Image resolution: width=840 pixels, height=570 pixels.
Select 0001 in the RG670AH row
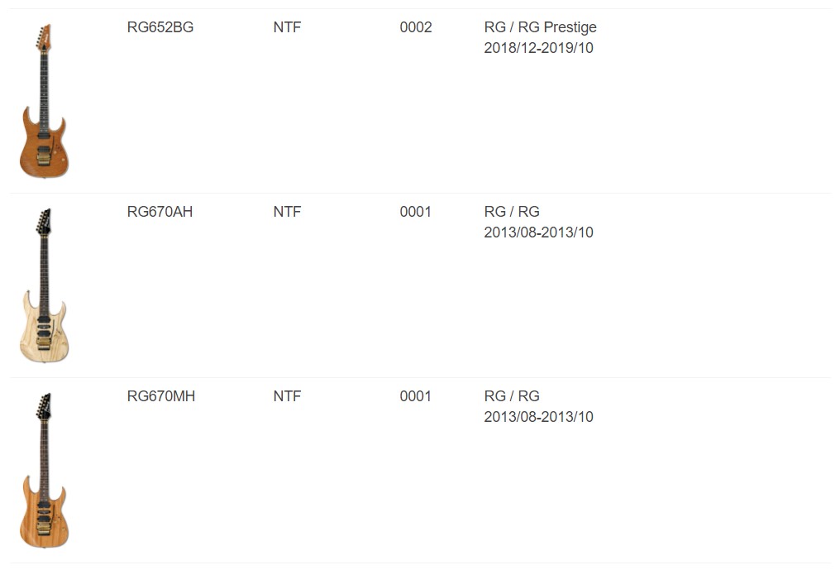(416, 212)
